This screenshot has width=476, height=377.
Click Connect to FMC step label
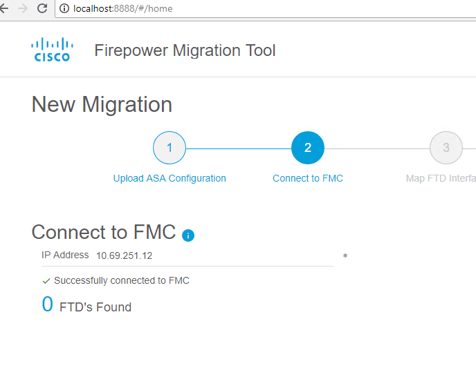coord(308,178)
